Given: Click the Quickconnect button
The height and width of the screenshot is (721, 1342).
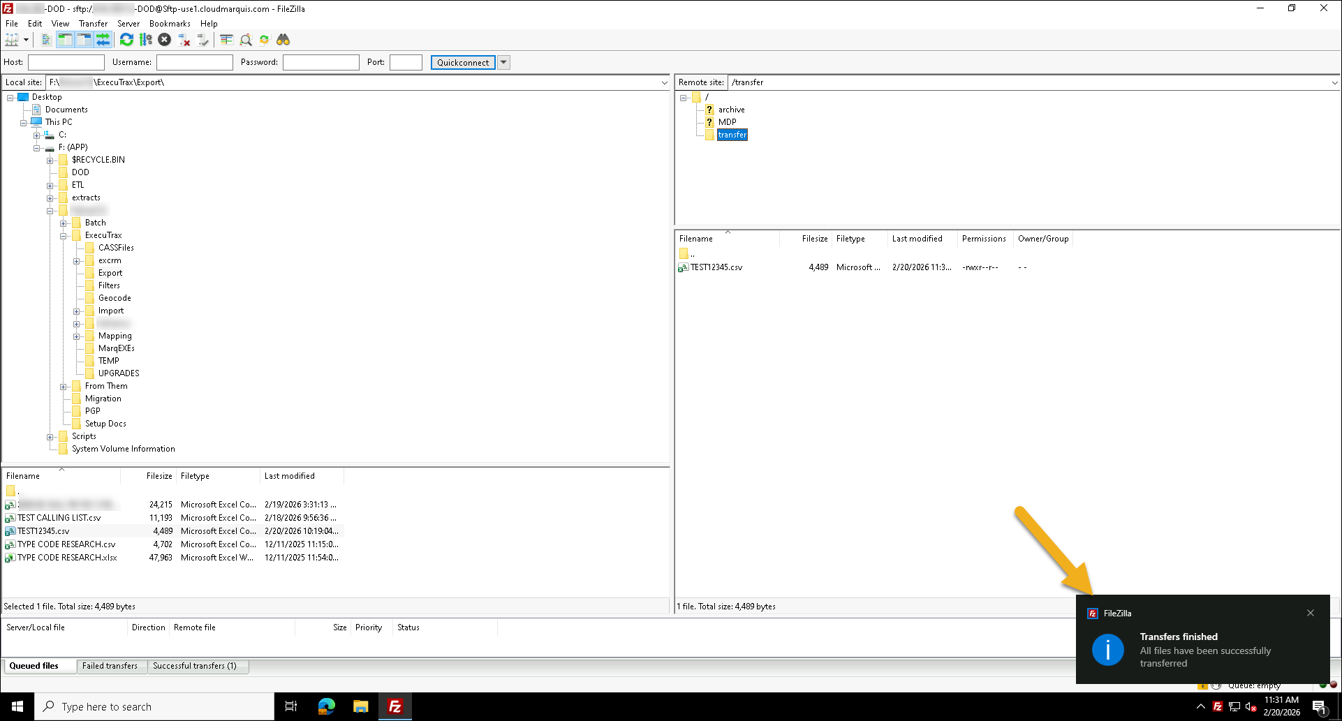Looking at the screenshot, I should point(462,62).
